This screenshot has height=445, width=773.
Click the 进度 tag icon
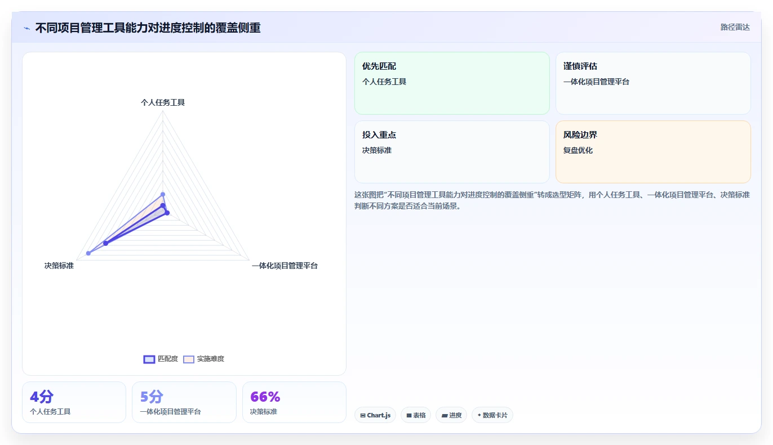click(x=444, y=416)
